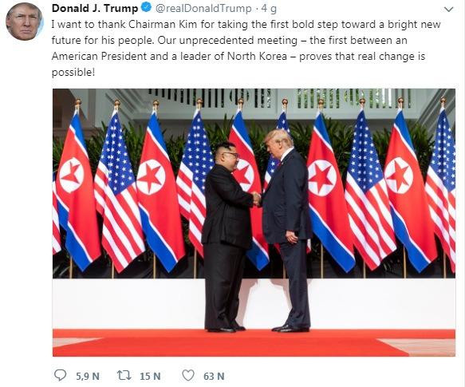Open the Donald J. Trump display name
465x387 pixels.
95,8
